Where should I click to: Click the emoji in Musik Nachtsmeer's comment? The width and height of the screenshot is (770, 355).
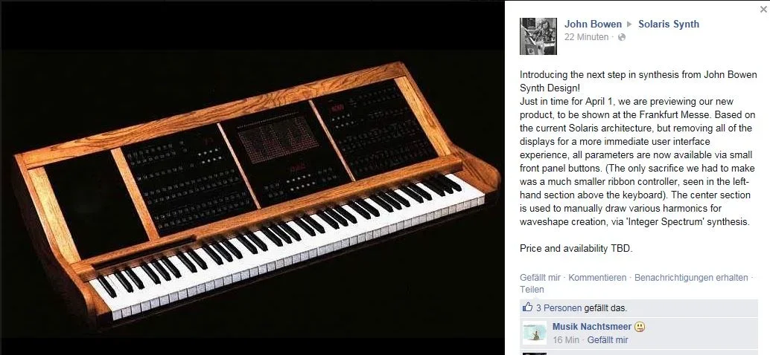point(640,327)
